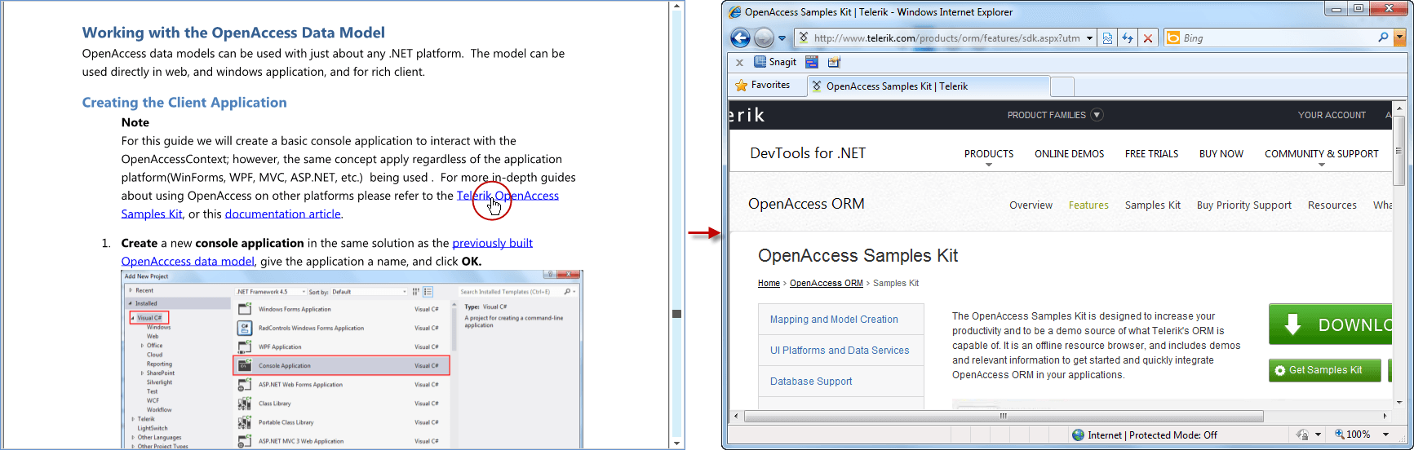Image resolution: width=1414 pixels, height=450 pixels.
Task: Open the Resources tab
Action: point(1332,205)
